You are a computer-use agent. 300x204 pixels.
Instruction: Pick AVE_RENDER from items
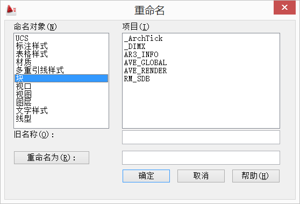(201, 71)
